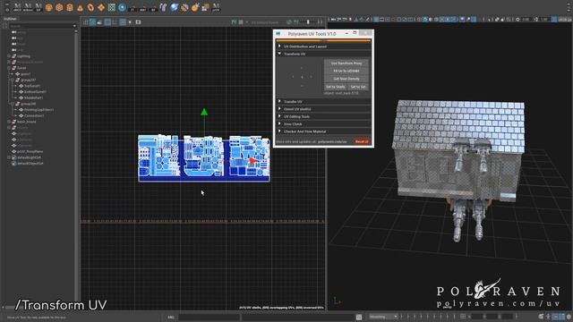
Task: Click the red Reset UI button
Action: pyautogui.click(x=362, y=141)
